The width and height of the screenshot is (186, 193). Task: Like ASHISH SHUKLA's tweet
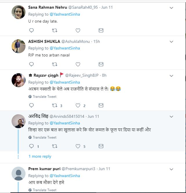78,64
